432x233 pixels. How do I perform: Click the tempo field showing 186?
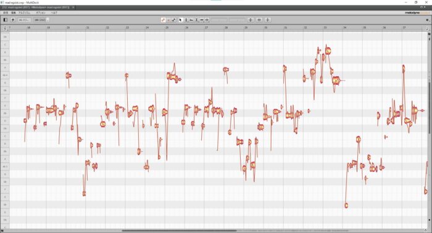pos(40,20)
